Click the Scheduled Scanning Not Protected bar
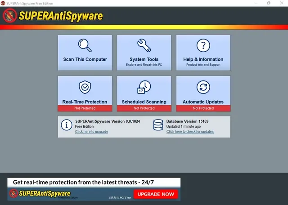Screen dimensions: 288x205 tap(144, 108)
